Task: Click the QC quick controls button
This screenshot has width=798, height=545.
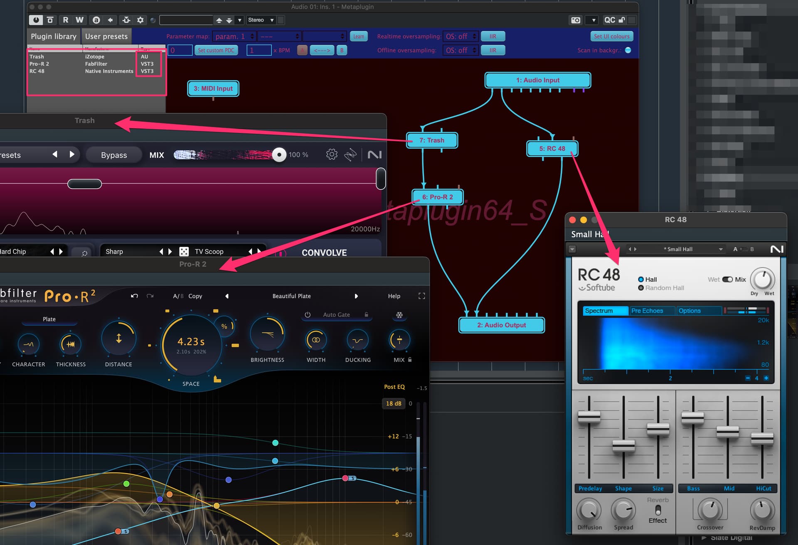Action: (609, 20)
